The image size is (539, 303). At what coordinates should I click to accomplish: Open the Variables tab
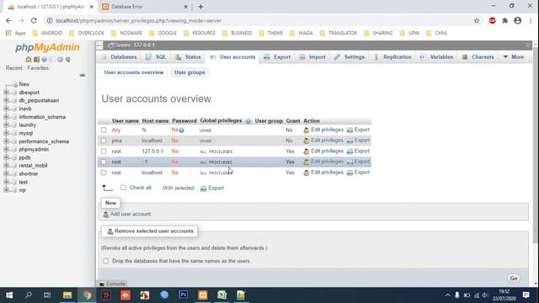tap(437, 57)
